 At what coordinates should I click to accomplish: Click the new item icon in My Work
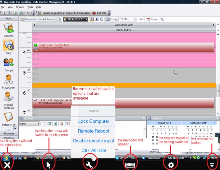[44, 124]
